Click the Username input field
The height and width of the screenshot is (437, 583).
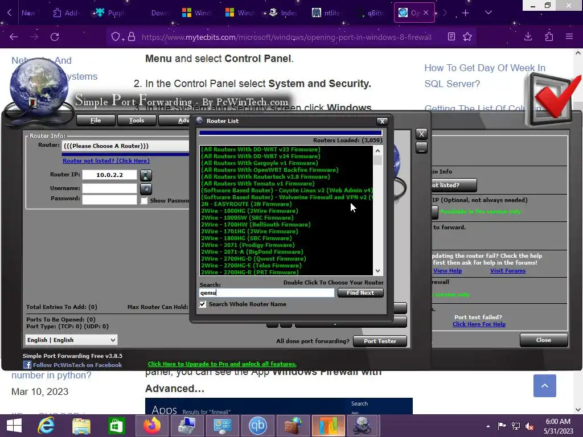(109, 188)
